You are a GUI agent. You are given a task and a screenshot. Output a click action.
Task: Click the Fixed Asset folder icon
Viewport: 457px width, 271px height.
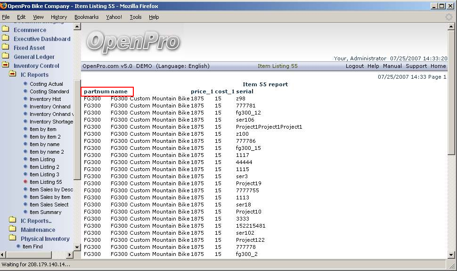point(6,48)
